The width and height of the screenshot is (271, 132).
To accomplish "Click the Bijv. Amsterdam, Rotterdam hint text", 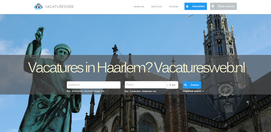I will [141, 91].
